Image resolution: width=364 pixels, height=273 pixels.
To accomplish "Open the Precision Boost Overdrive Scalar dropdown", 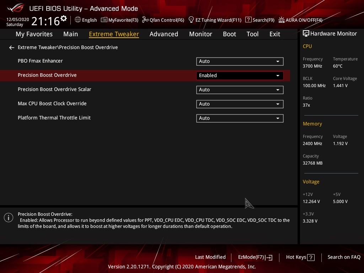I will [240, 90].
